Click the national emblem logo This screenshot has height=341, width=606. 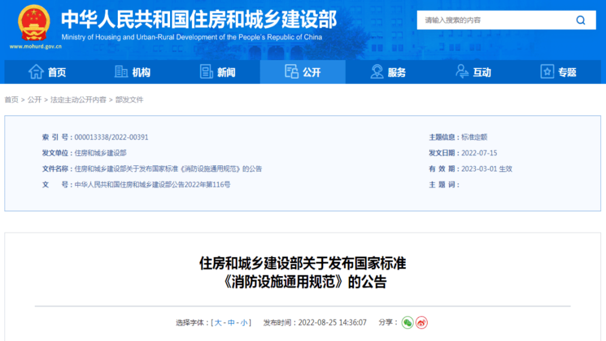(34, 23)
